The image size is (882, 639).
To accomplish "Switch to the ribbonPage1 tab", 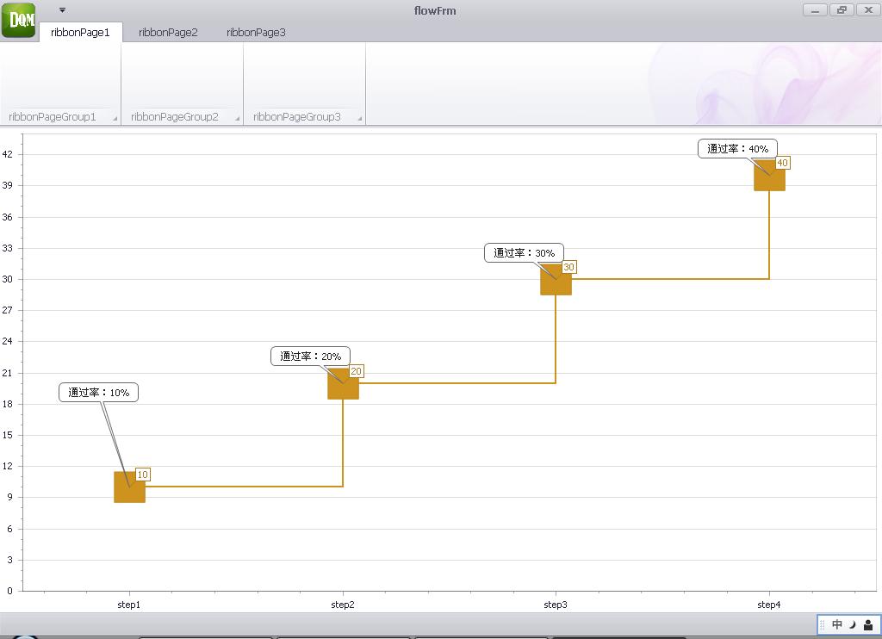I will [80, 32].
